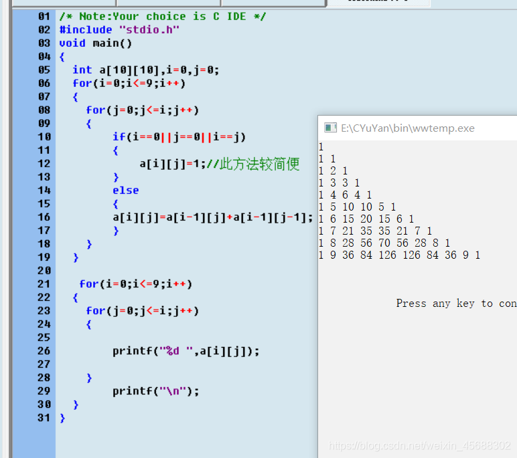Click console output row '1 4 6 4 1'
This screenshot has width=517, height=458.
click(x=345, y=195)
